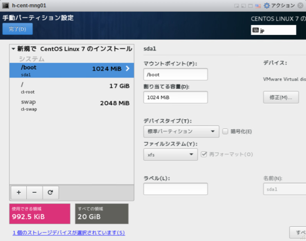Click the sda1 heading on right panel
306x241 pixels.
[x=150, y=49]
